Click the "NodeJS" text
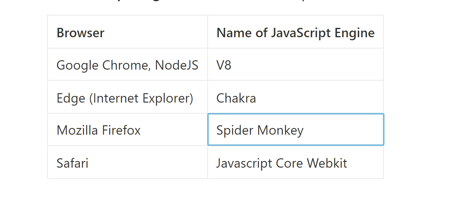The image size is (469, 197). click(x=177, y=65)
